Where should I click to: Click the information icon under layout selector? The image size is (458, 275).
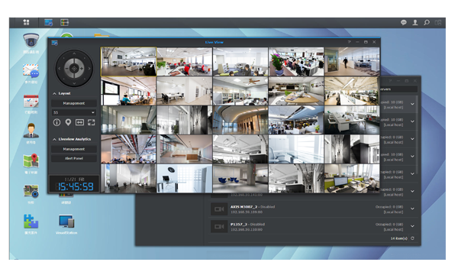(56, 122)
